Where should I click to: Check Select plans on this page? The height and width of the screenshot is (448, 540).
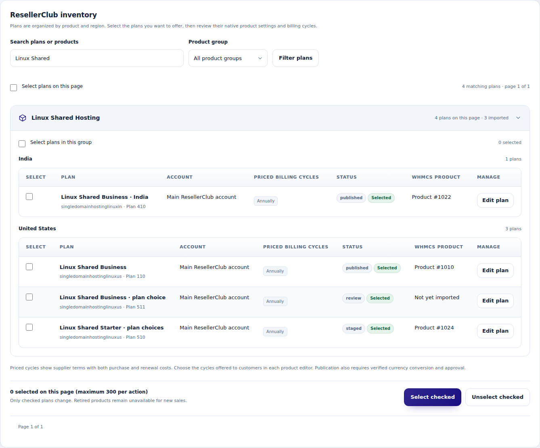(14, 88)
